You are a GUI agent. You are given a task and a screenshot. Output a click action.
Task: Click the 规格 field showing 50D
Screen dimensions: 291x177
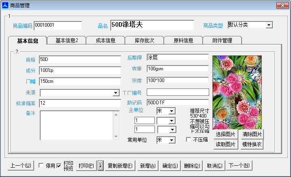point(80,59)
